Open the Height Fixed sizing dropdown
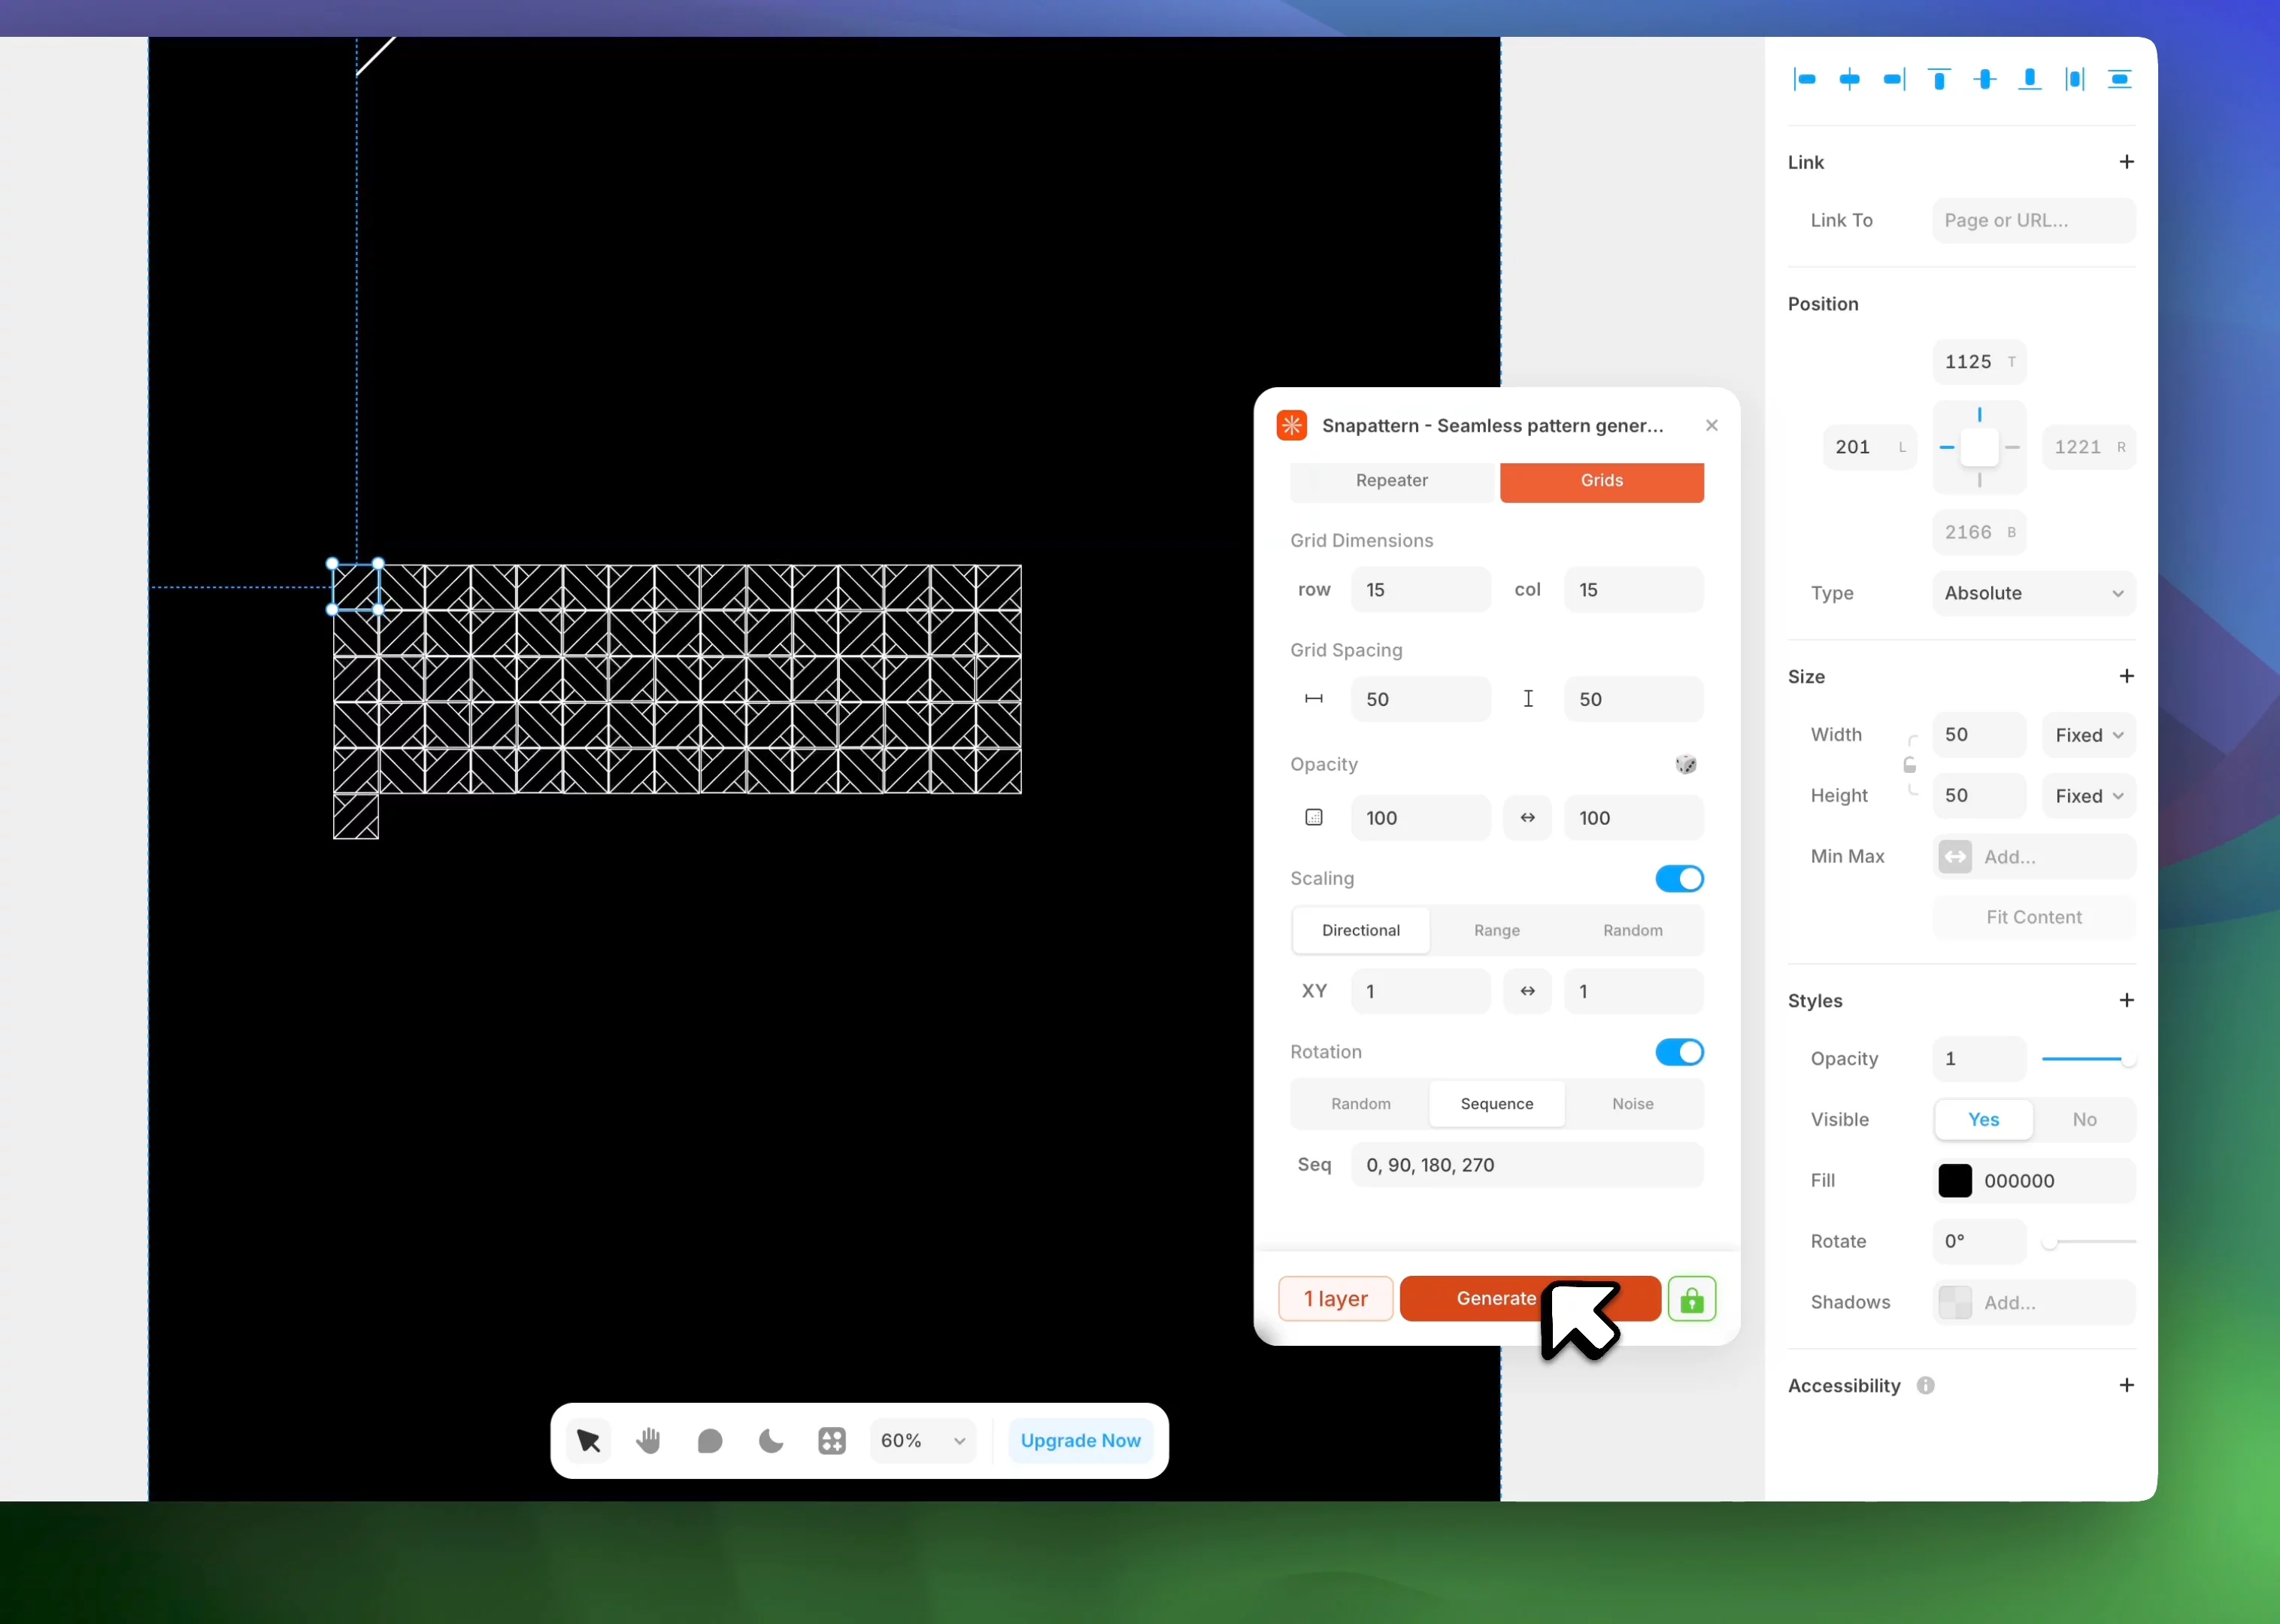The image size is (2280, 1624). (x=2088, y=796)
